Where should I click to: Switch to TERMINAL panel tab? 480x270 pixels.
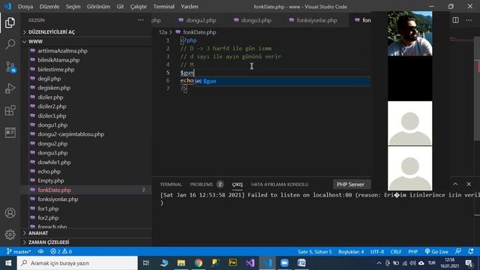click(x=171, y=184)
